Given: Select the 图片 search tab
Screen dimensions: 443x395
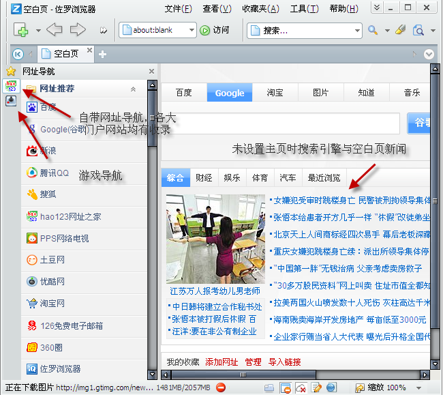Looking at the screenshot, I should pos(321,93).
